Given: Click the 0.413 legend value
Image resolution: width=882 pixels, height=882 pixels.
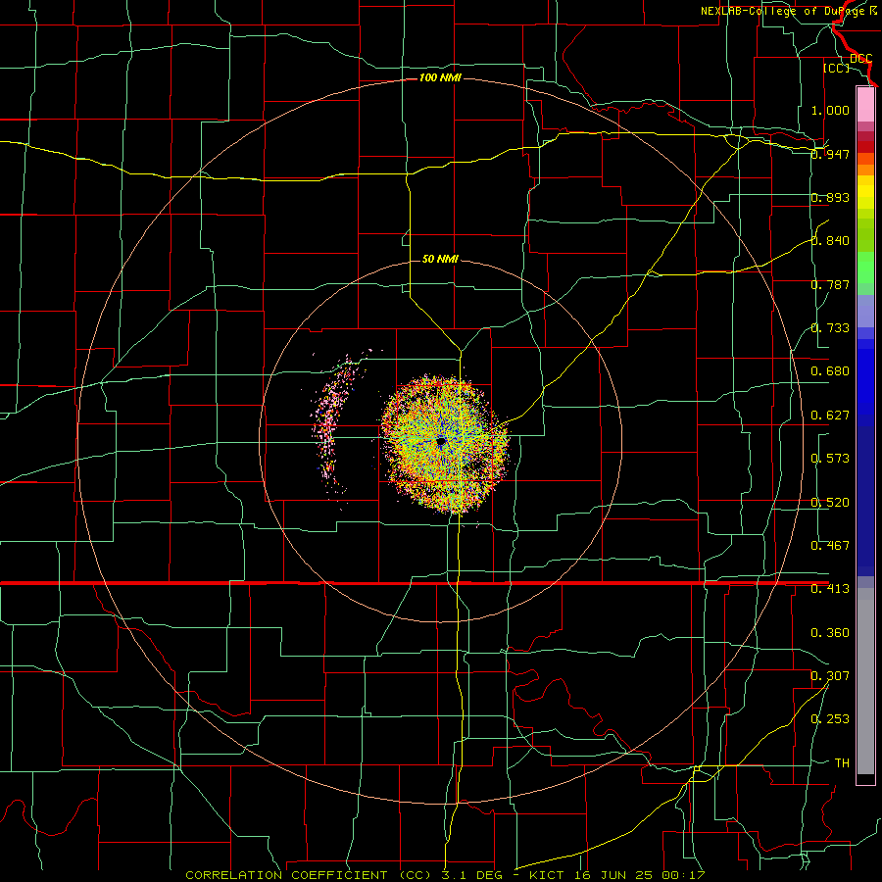Looking at the screenshot, I should point(830,589).
